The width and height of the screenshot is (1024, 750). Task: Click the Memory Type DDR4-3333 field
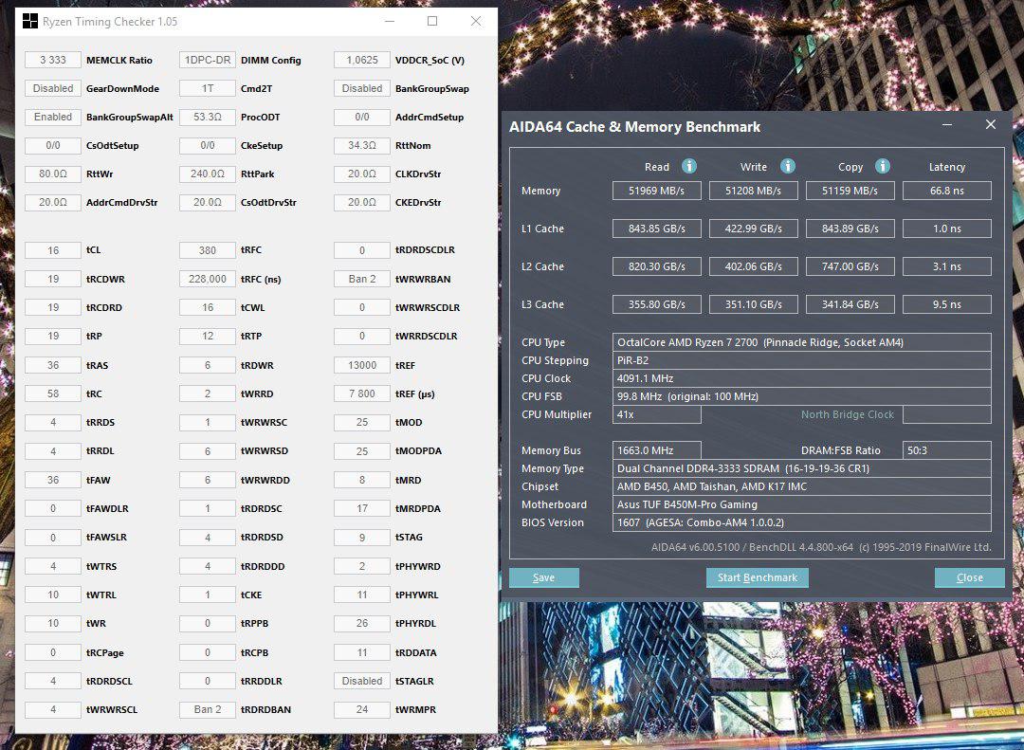(x=802, y=468)
